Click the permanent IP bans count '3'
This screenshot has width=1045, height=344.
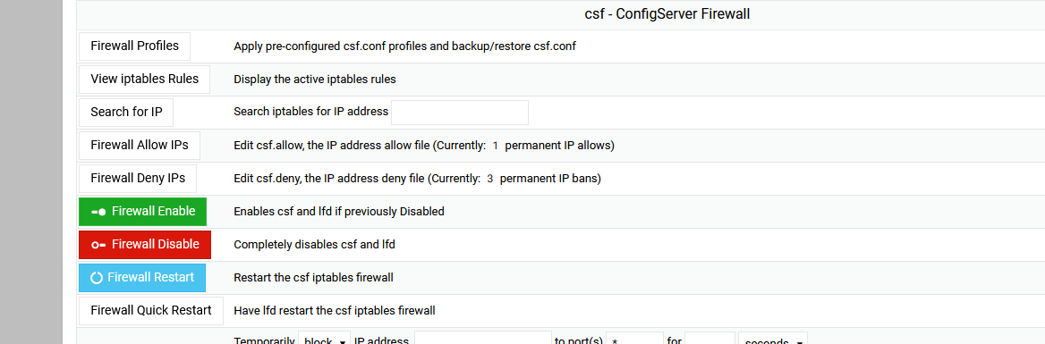tap(490, 179)
